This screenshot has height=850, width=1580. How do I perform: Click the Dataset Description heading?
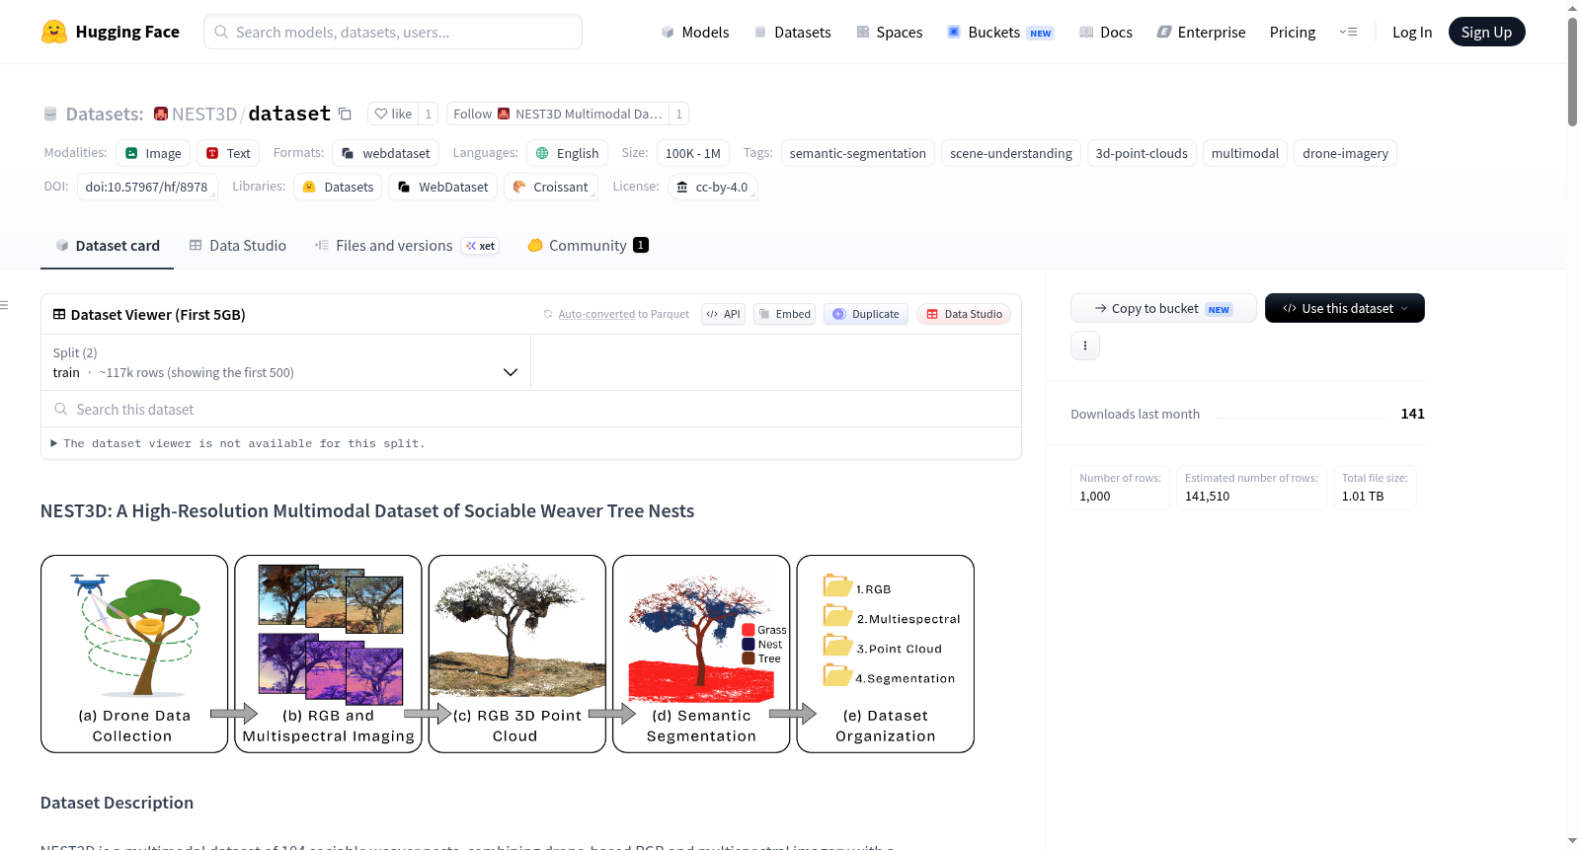coord(117,803)
